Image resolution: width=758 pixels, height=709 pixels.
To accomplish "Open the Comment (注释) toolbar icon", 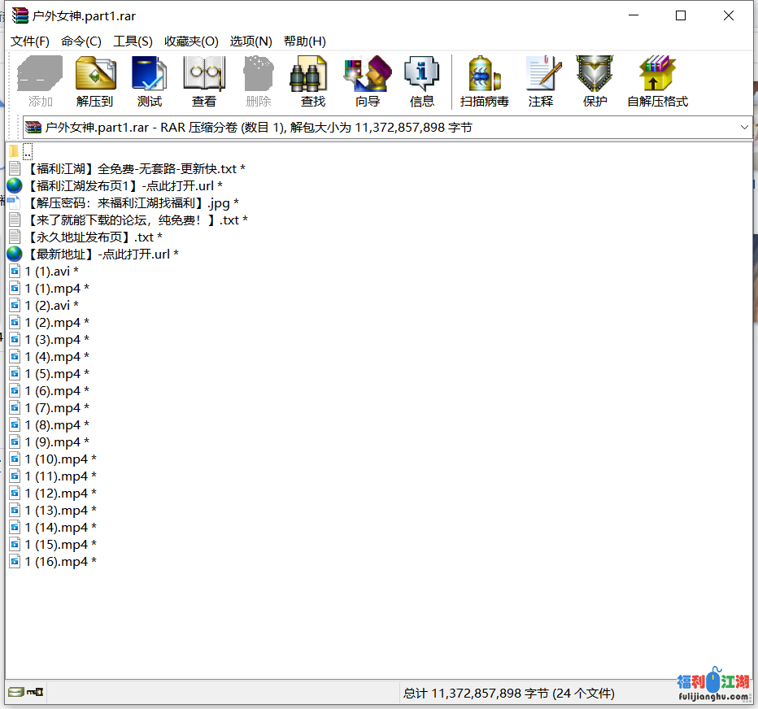I will pyautogui.click(x=541, y=81).
